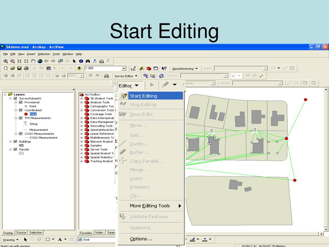Expand the Server Tools toolbox

coord(81,149)
